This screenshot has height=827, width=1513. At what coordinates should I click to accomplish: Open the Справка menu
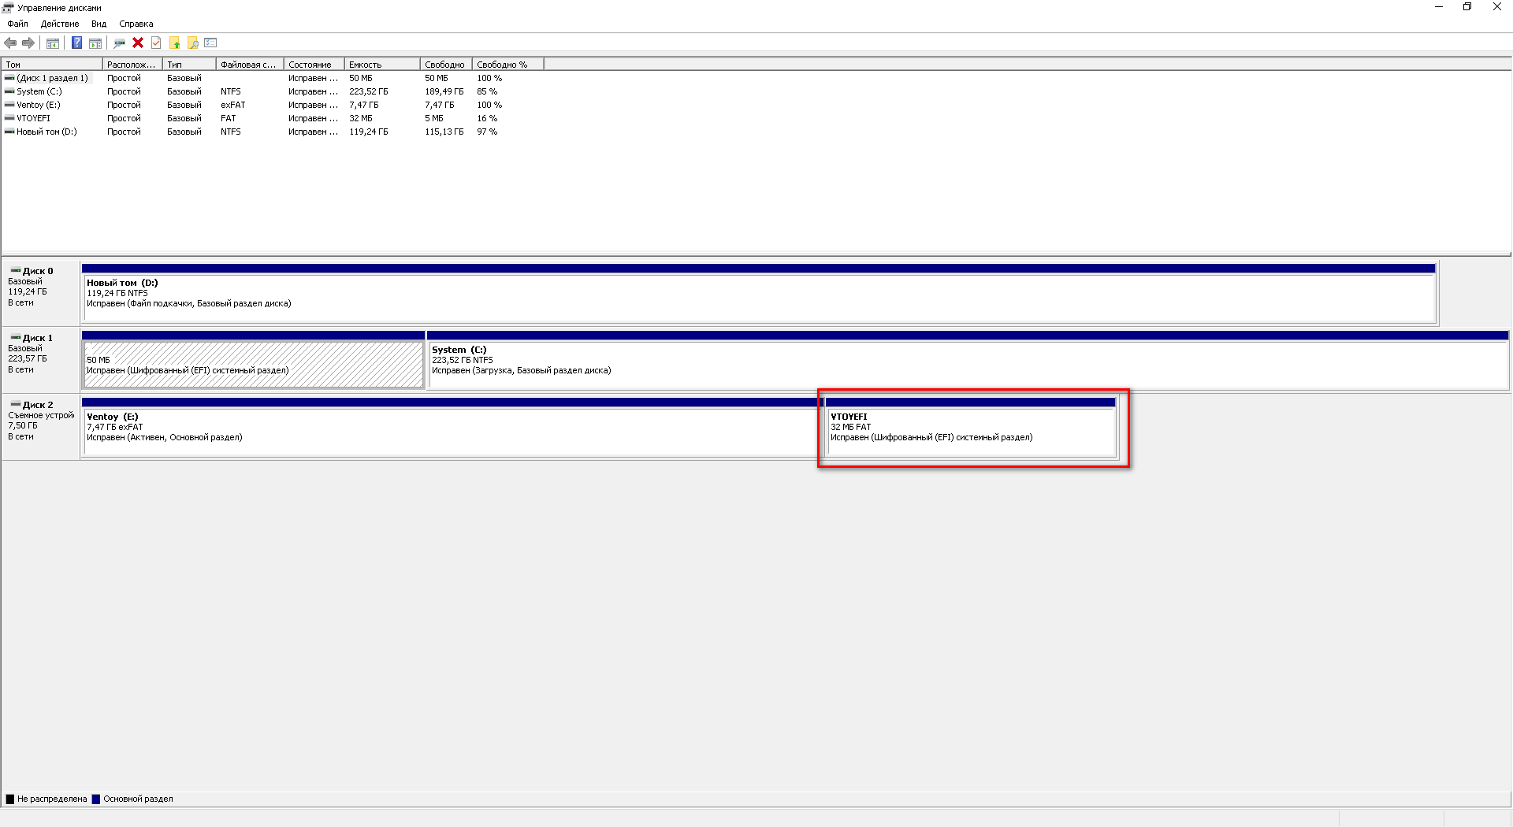pyautogui.click(x=136, y=24)
